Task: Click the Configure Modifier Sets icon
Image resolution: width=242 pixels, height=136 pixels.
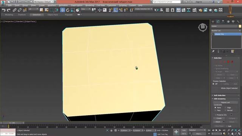Action: pyautogui.click(x=233, y=51)
